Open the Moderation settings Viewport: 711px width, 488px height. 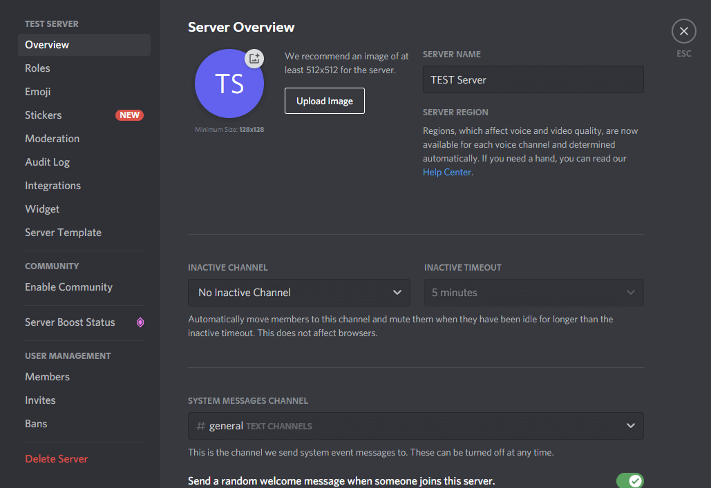(53, 139)
